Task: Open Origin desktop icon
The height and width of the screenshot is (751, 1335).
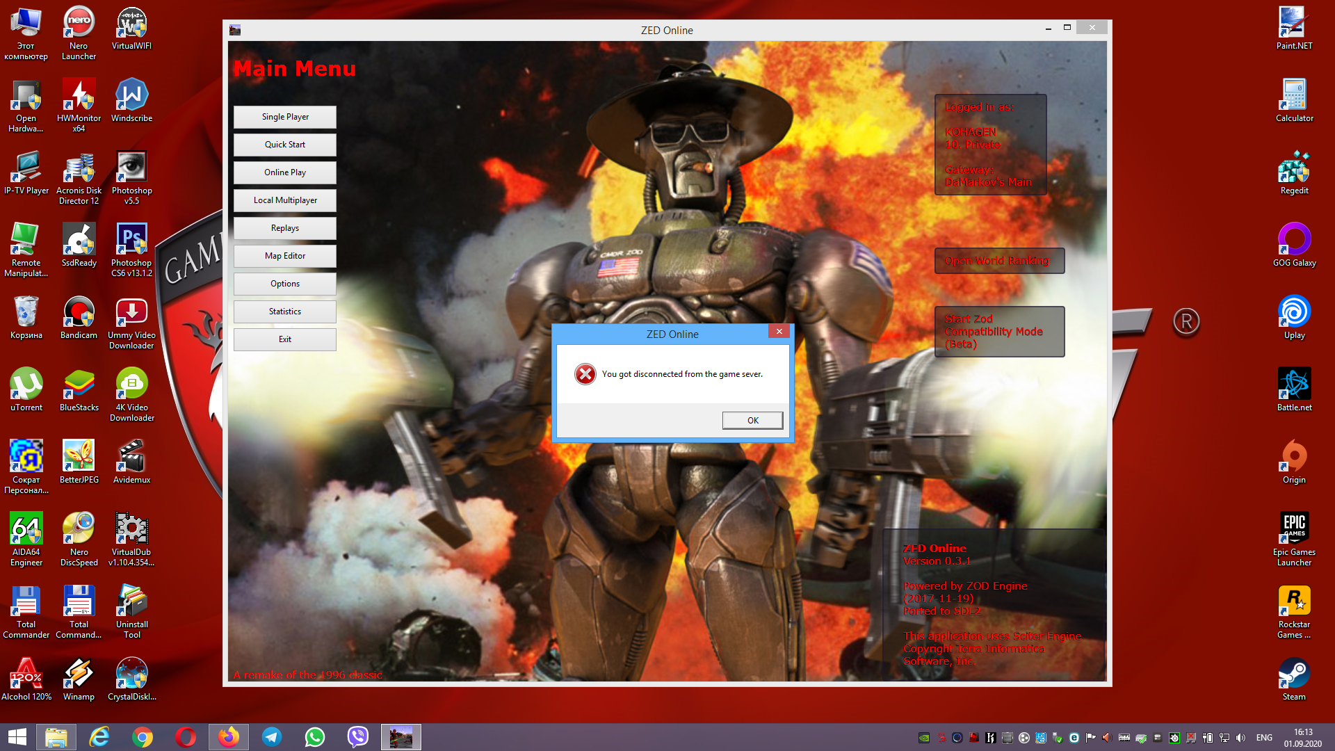Action: 1294,462
